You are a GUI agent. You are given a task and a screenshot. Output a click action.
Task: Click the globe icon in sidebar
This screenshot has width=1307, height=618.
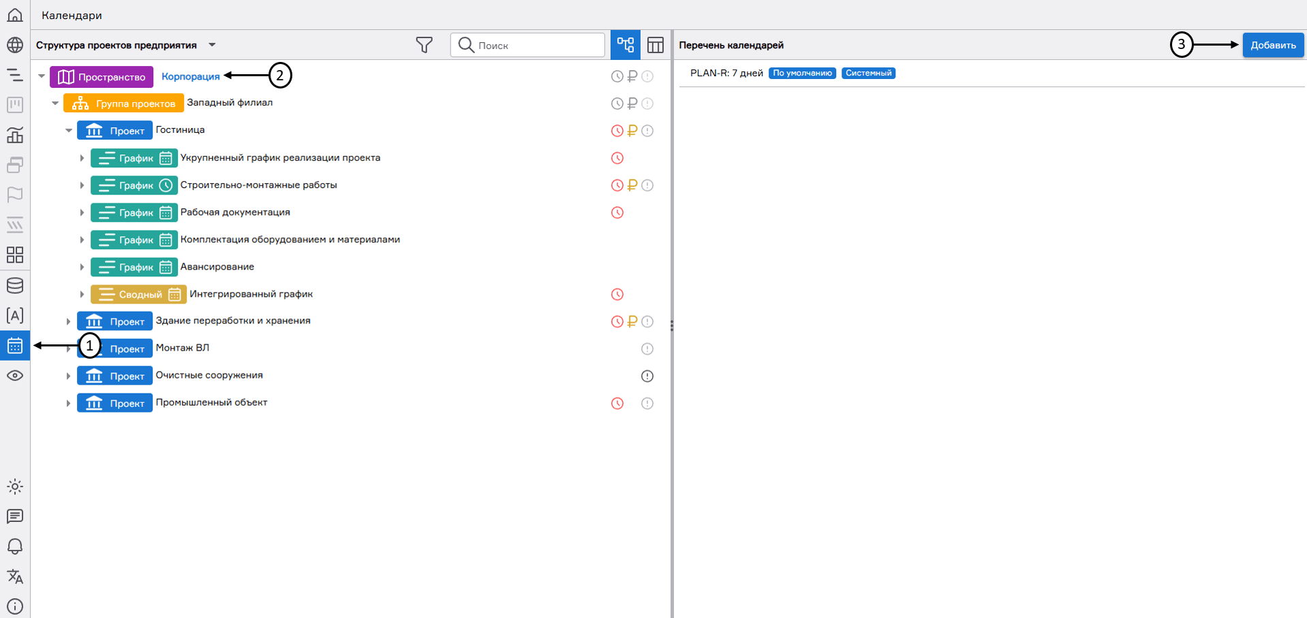15,45
